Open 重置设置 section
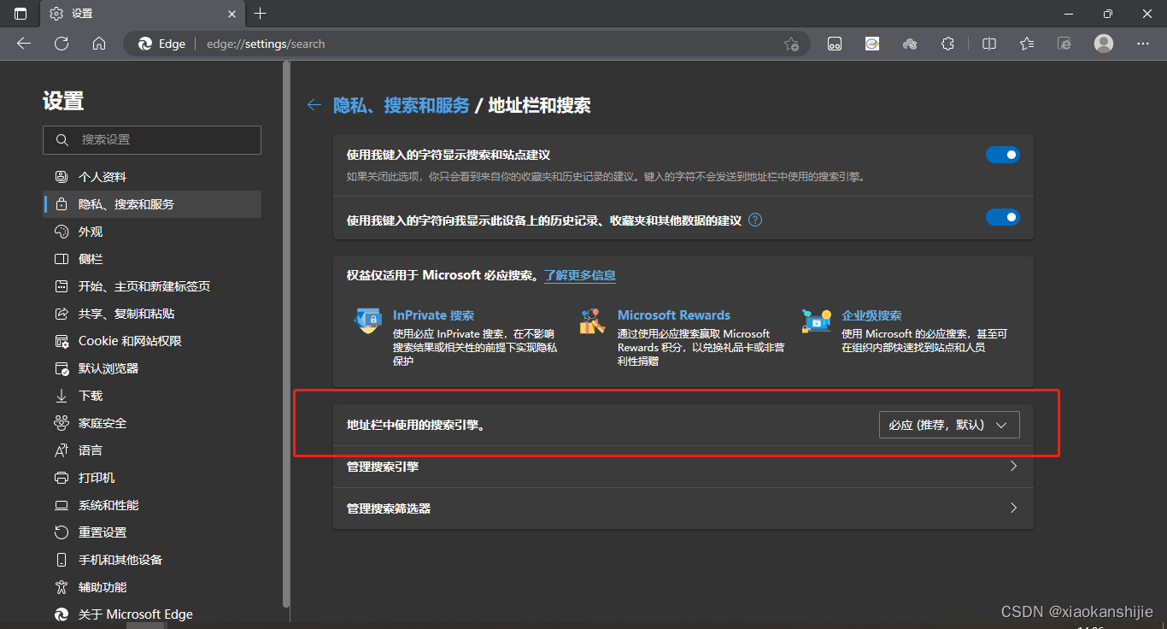The height and width of the screenshot is (629, 1167). [152, 532]
